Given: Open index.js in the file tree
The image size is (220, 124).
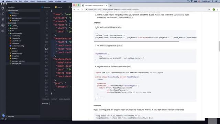Looking at the screenshot, I should pyautogui.click(x=15, y=59).
